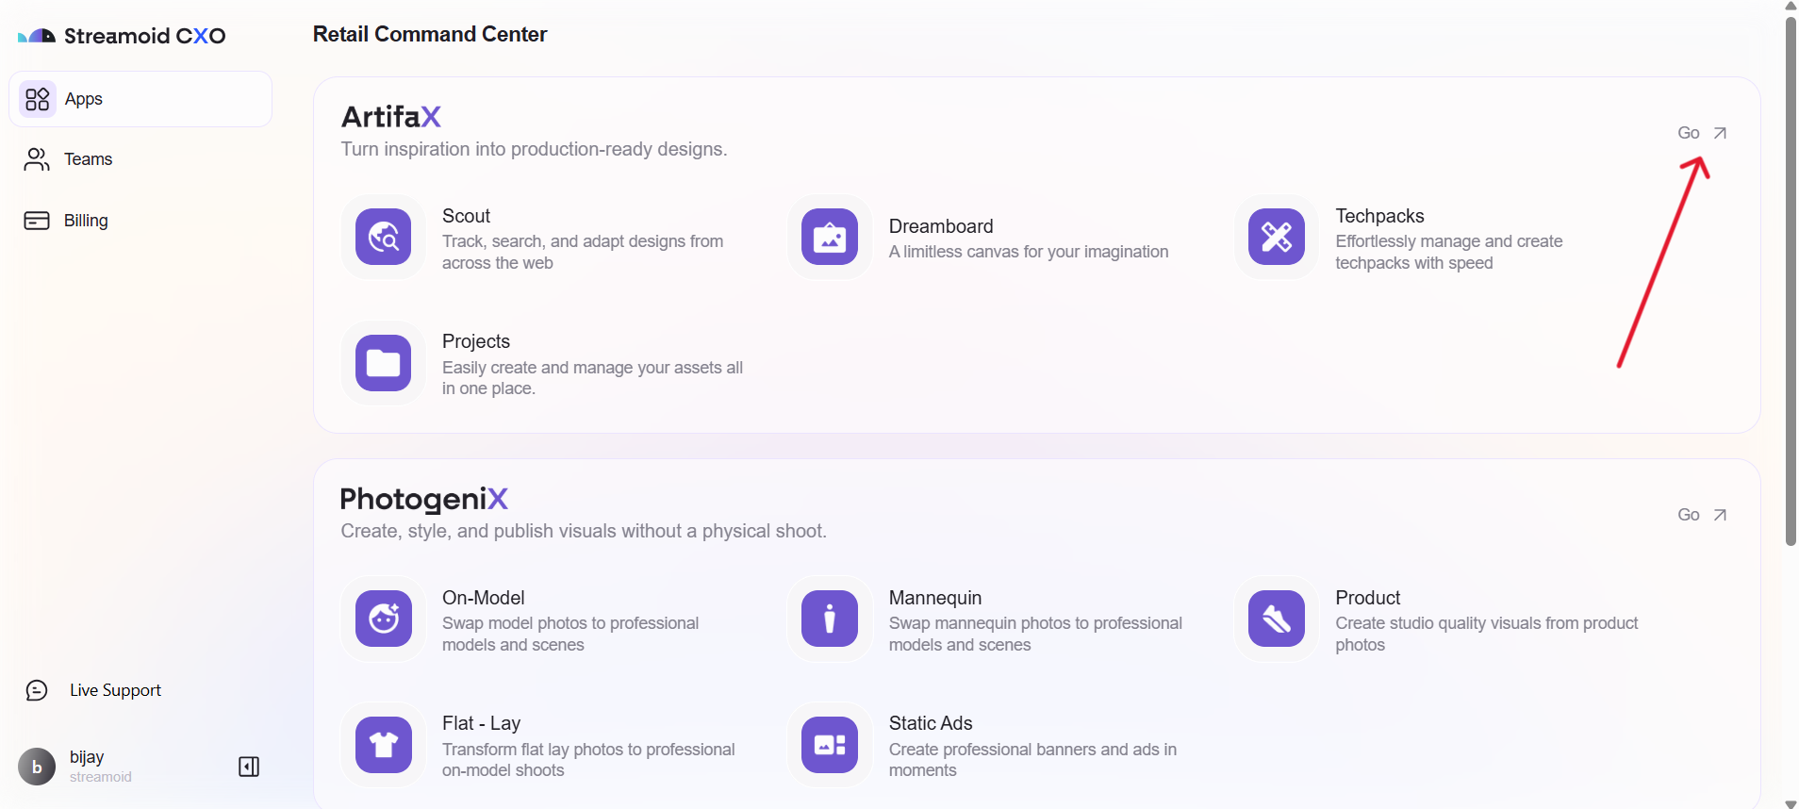
Task: Open the Techpacks tool icon
Action: [x=1276, y=237]
